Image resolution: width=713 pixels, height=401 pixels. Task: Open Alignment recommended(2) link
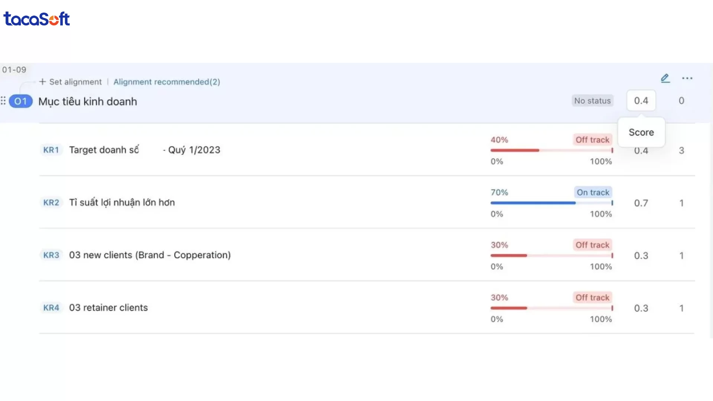(167, 82)
